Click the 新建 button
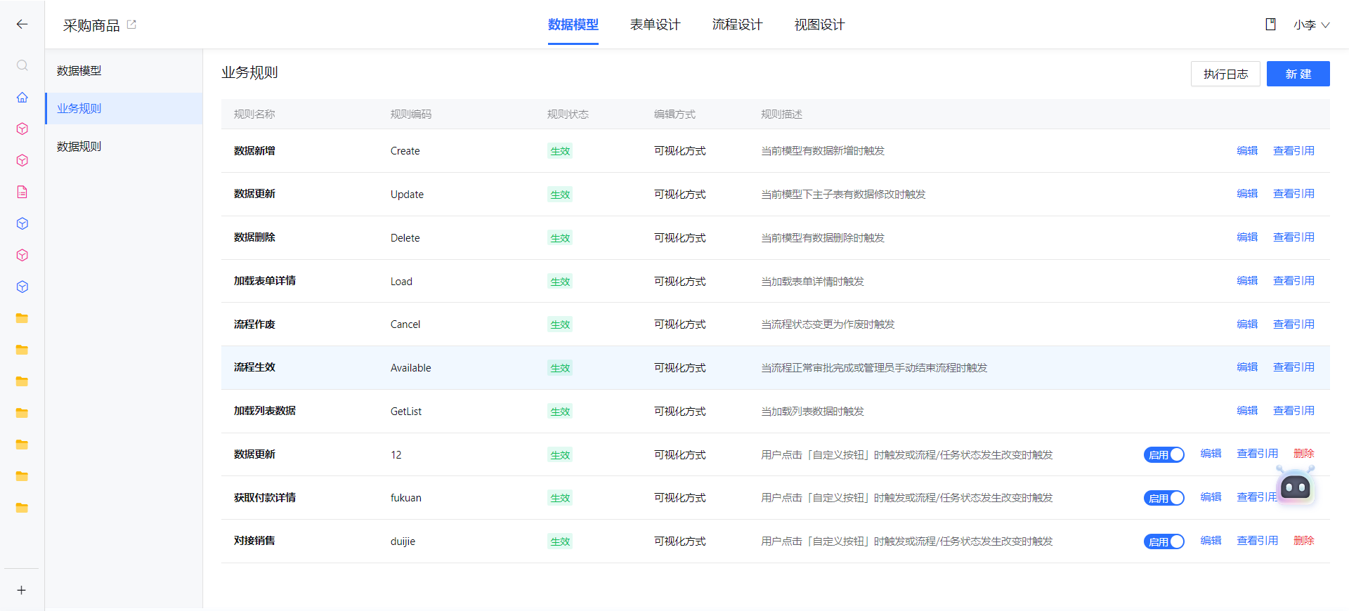Image resolution: width=1349 pixels, height=611 pixels. pos(1298,74)
